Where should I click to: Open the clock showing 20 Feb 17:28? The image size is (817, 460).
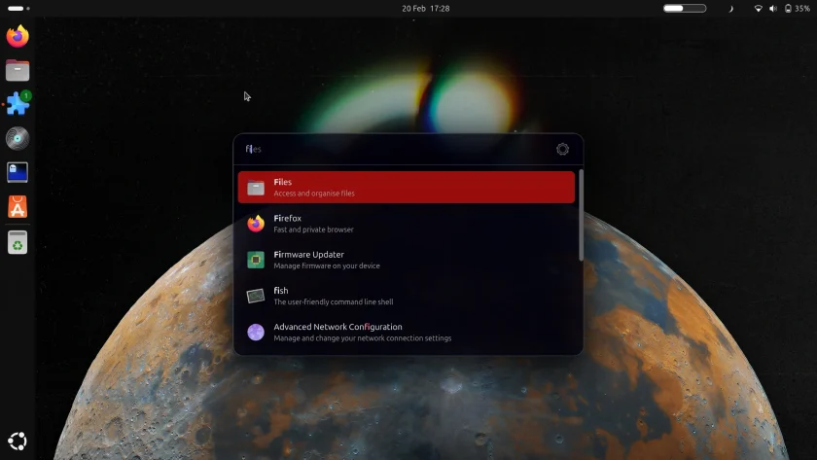(426, 9)
